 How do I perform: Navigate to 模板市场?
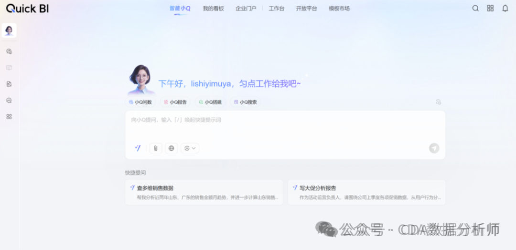pyautogui.click(x=339, y=9)
